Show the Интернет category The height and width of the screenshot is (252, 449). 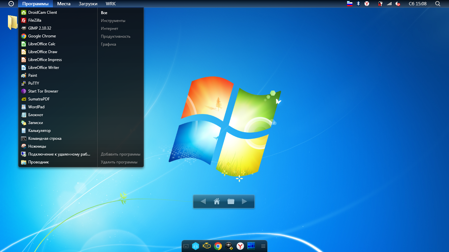coord(109,29)
